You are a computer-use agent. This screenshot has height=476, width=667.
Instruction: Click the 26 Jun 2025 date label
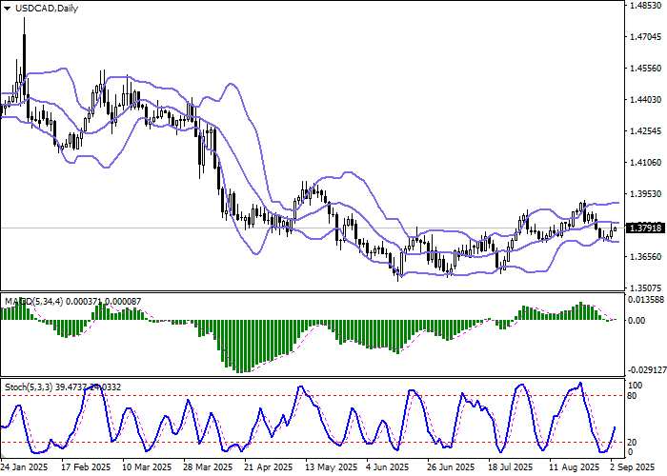452,467
